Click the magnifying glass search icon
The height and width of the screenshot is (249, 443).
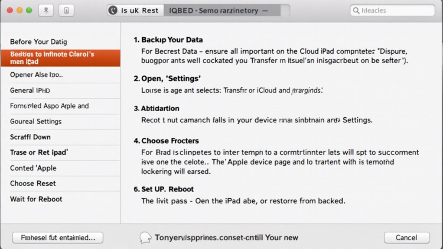tap(356, 10)
